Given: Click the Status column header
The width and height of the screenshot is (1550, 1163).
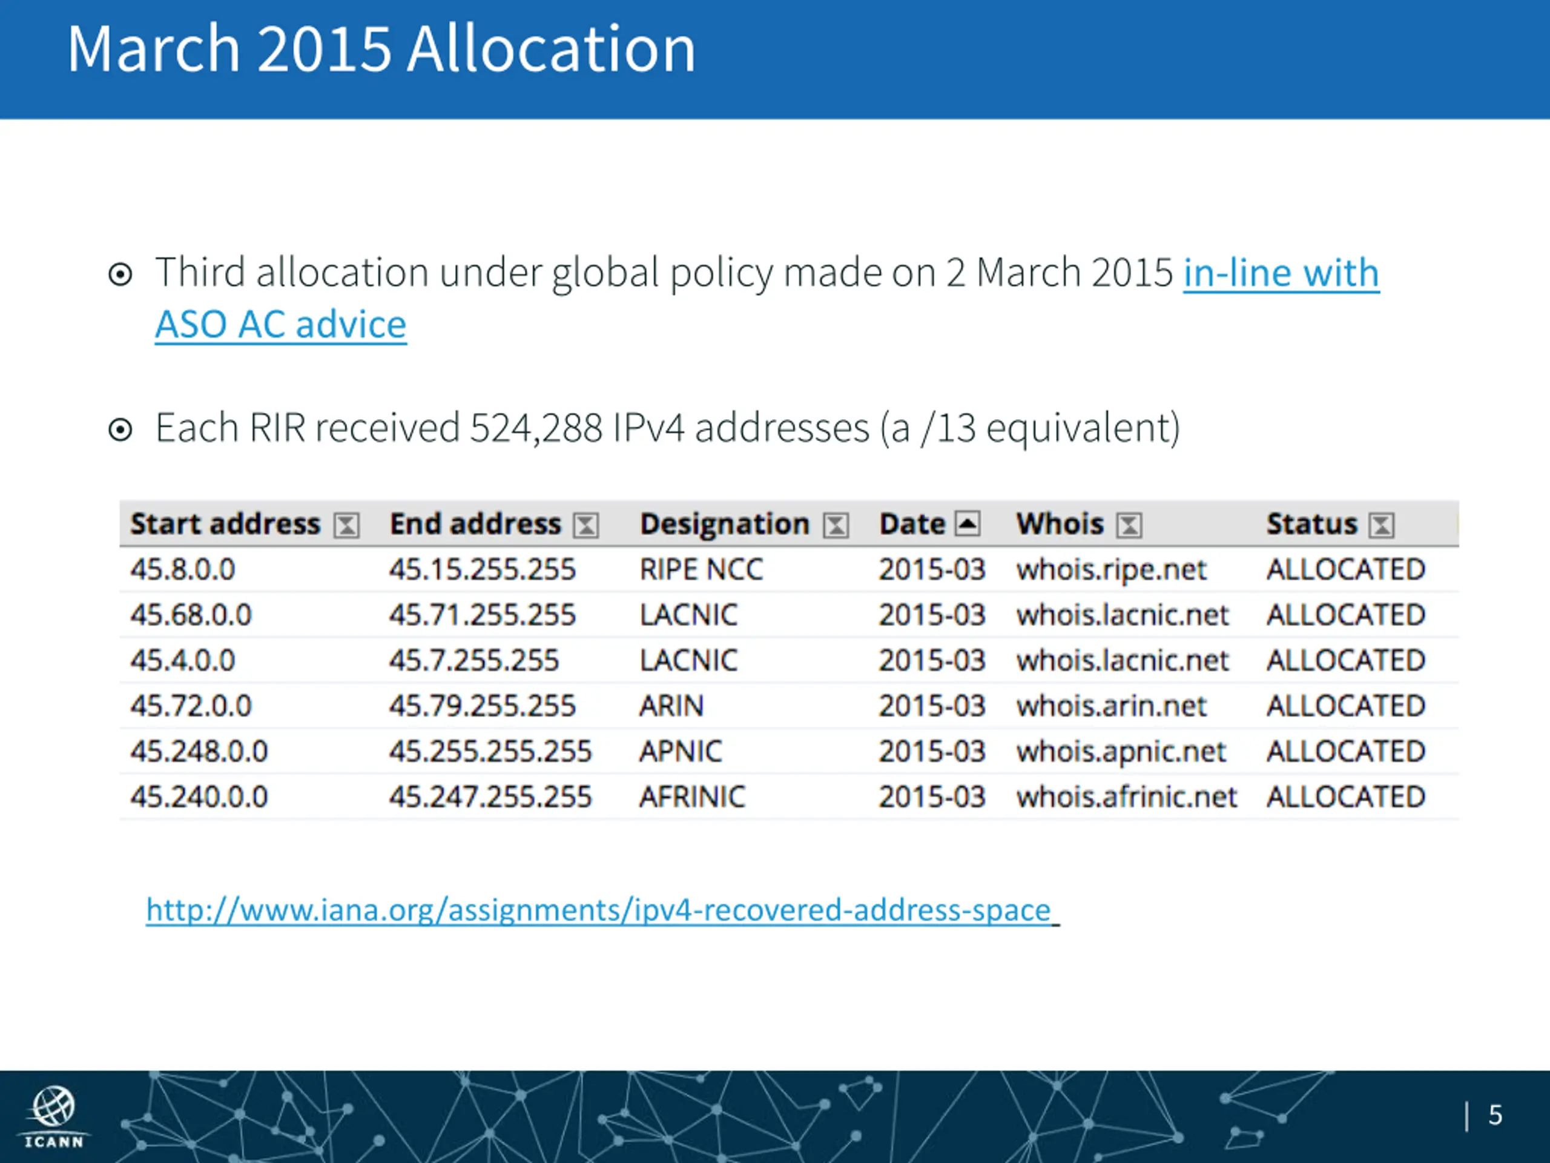Looking at the screenshot, I should tap(1312, 525).
